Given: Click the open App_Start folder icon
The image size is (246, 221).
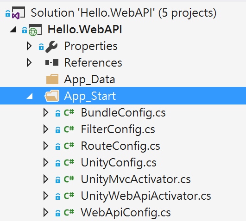Looking at the screenshot, I should click(52, 96).
